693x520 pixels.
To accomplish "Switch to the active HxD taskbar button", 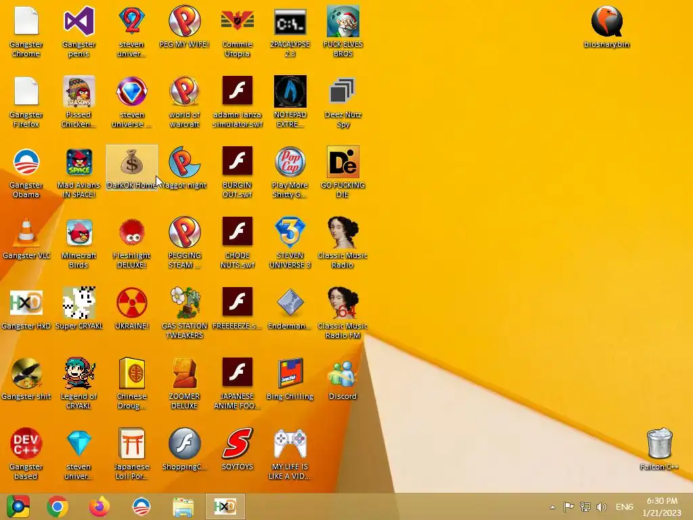I will coord(225,506).
